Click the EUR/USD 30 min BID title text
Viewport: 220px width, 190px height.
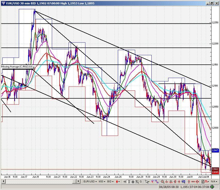pyautogui.click(x=21, y=3)
